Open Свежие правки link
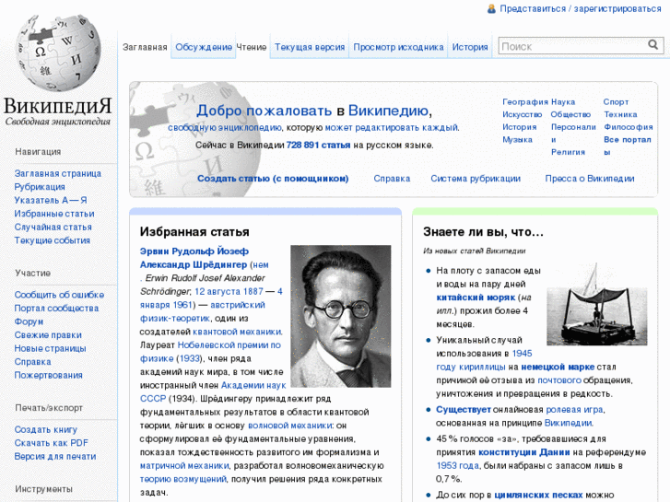This screenshot has width=670, height=502. [x=48, y=335]
